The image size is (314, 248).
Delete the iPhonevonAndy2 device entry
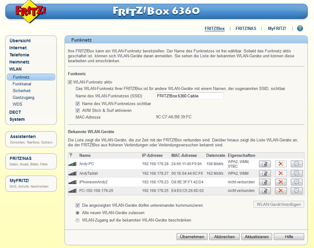(281, 182)
